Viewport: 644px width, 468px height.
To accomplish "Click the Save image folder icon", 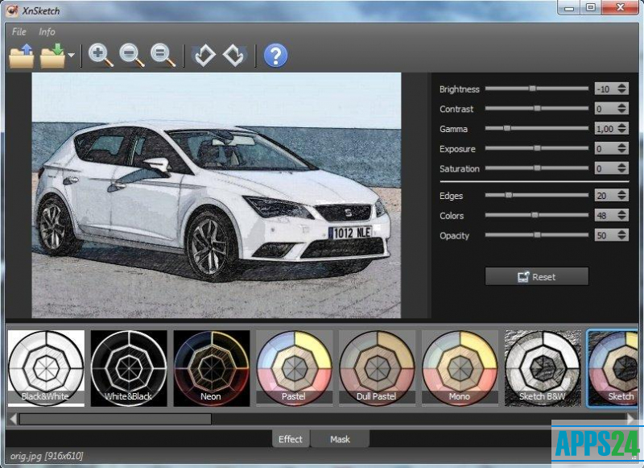I will click(52, 56).
